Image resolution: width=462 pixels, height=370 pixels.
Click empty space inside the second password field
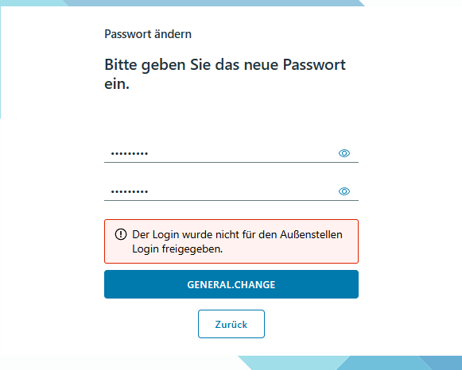coord(242,191)
